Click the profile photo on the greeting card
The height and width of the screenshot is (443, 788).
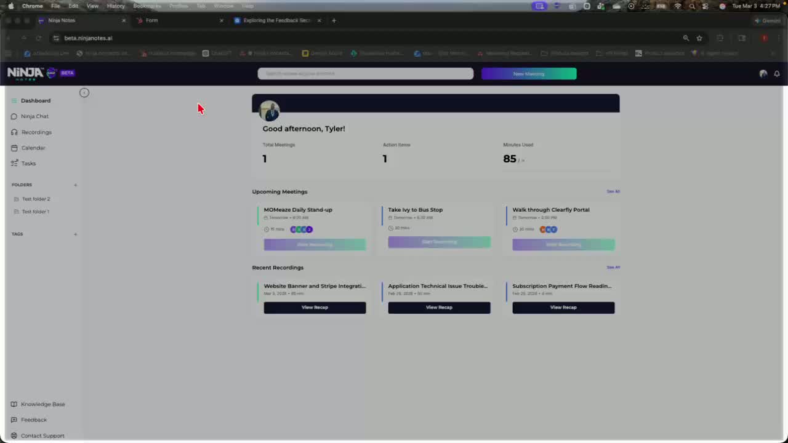tap(270, 111)
